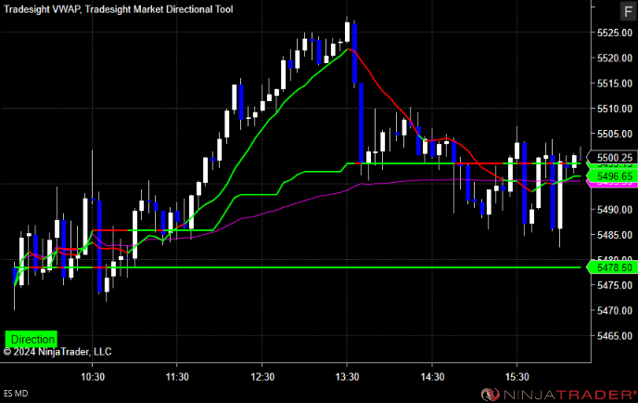Viewport: 638px width, 403px height.
Task: Click the 12:30 time axis label
Action: pos(262,377)
